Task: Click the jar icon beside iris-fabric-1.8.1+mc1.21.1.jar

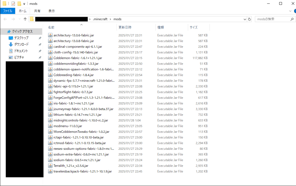Action: 50,103
